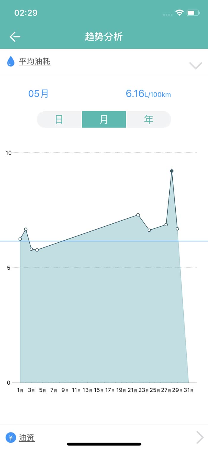The width and height of the screenshot is (208, 450).
Task: Tap the 31日 x-axis label
Action: pyautogui.click(x=188, y=390)
